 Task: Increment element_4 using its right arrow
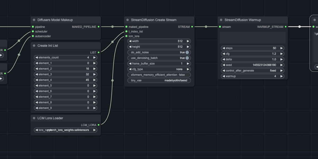pos(94,80)
